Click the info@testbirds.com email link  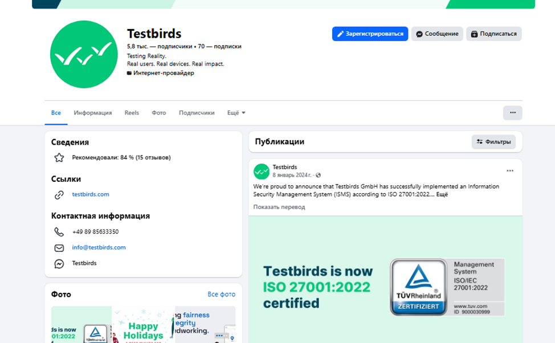tap(99, 247)
